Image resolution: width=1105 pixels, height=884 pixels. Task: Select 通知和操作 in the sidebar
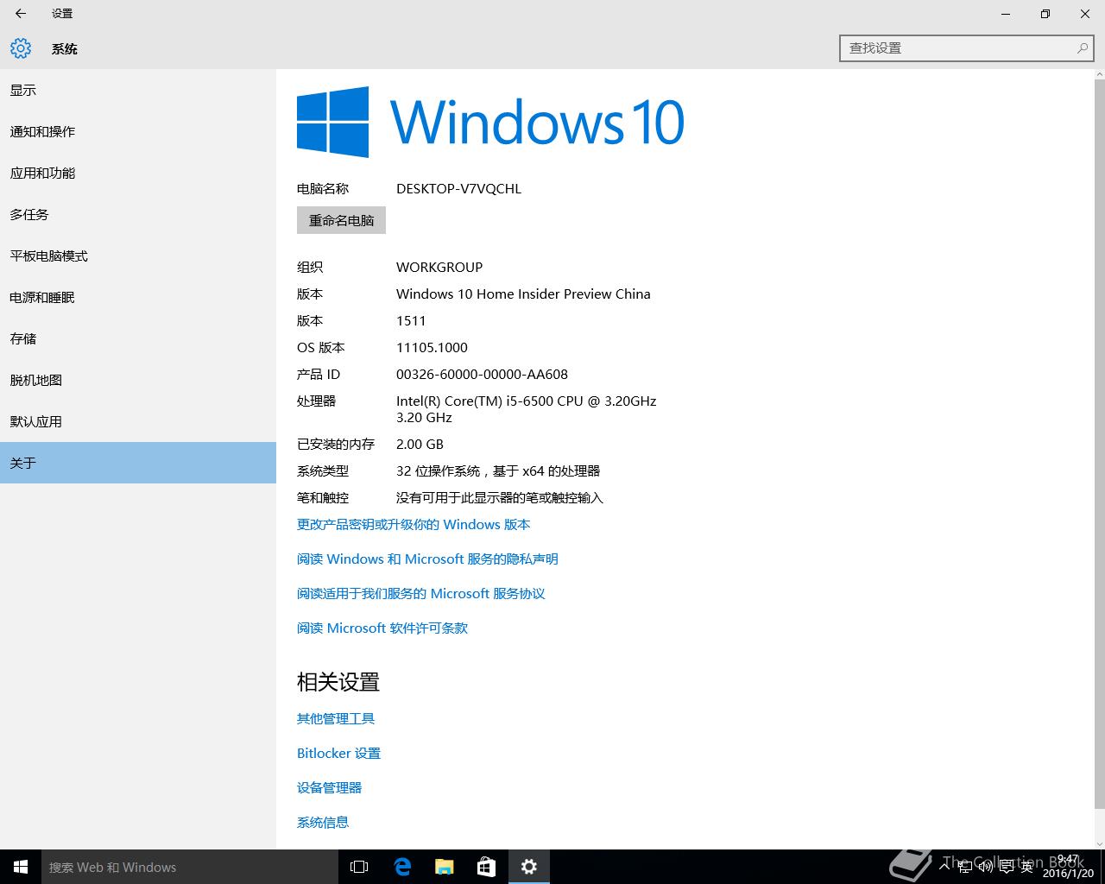[x=138, y=131]
